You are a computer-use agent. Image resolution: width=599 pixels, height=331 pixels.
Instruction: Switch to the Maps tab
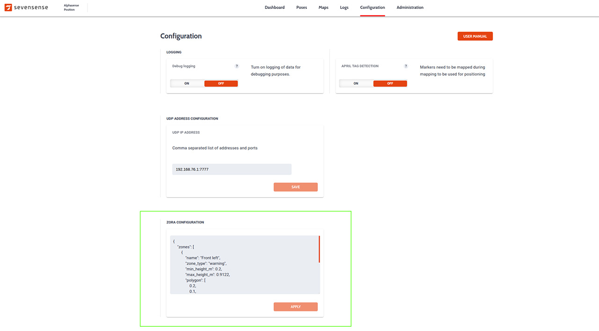click(x=323, y=7)
